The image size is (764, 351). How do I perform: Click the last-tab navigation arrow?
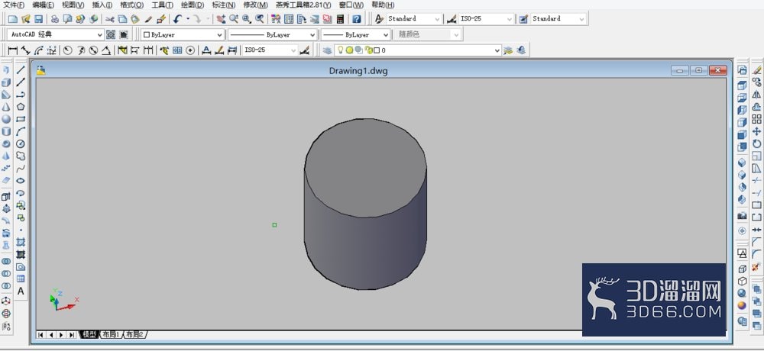coord(71,334)
